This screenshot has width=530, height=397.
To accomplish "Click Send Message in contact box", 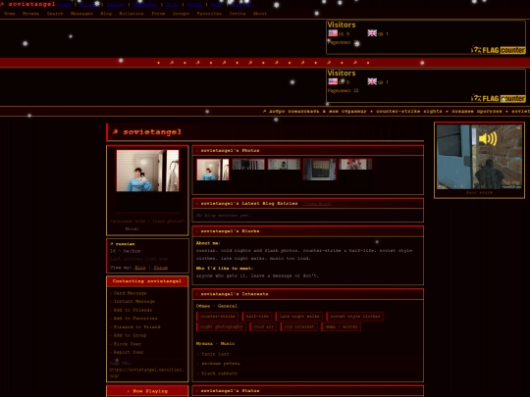I will tap(130, 293).
